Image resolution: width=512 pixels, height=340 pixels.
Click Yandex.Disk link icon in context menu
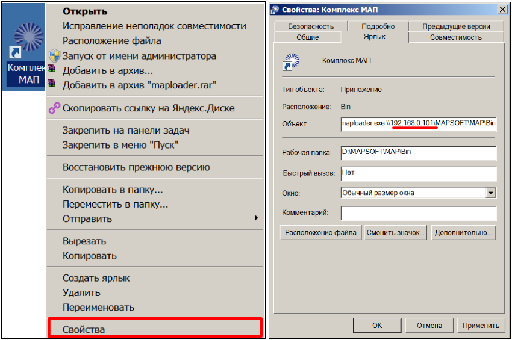(54, 108)
